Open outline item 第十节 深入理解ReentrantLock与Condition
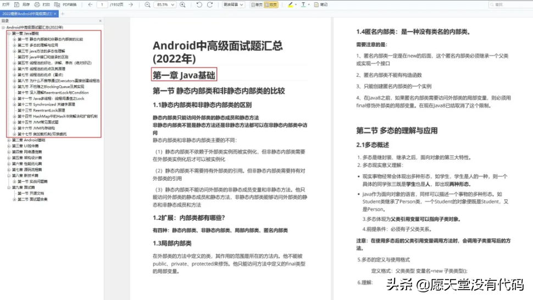The height and width of the screenshot is (300, 533). click(53, 92)
